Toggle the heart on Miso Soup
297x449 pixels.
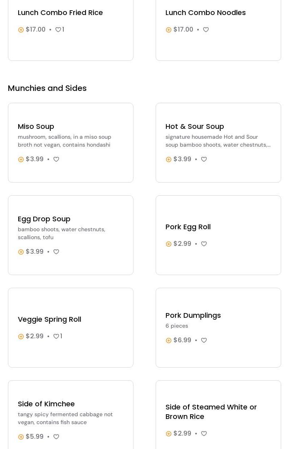point(56,159)
